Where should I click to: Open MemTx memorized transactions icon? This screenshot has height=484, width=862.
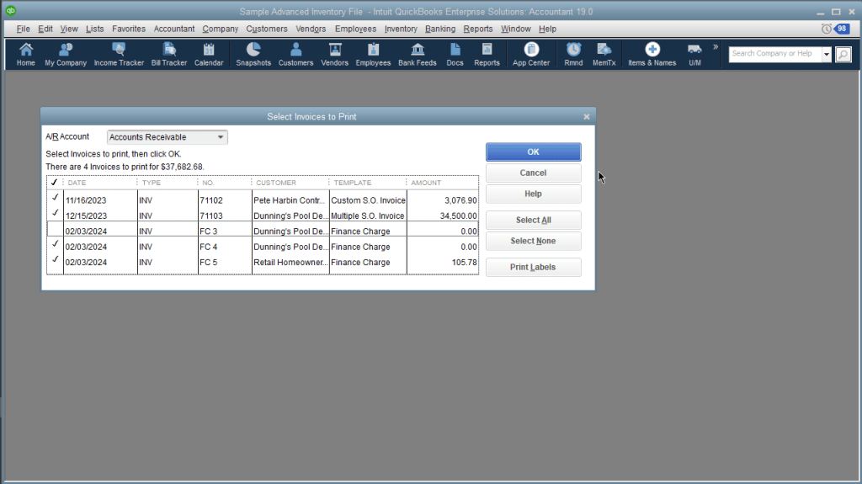(x=604, y=55)
